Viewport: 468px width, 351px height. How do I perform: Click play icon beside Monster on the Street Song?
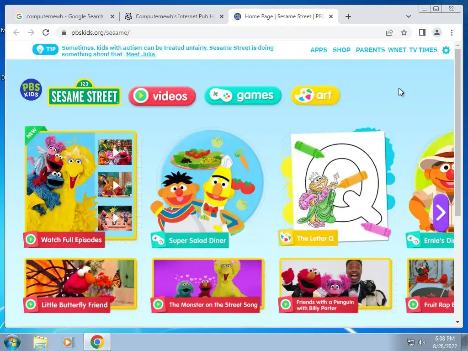[x=158, y=304]
